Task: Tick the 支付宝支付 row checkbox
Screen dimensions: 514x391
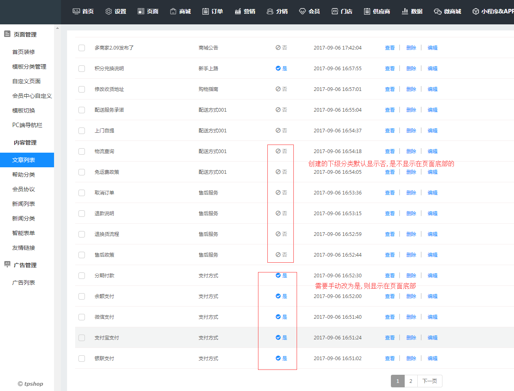Action: click(x=82, y=338)
